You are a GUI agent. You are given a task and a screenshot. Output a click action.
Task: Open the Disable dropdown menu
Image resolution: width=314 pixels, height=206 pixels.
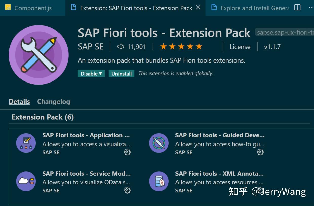(91, 73)
